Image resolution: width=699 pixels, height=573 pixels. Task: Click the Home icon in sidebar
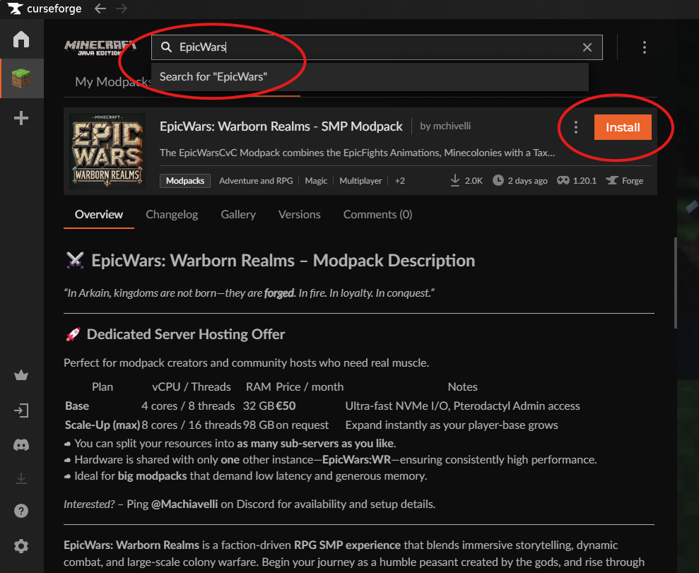click(21, 39)
